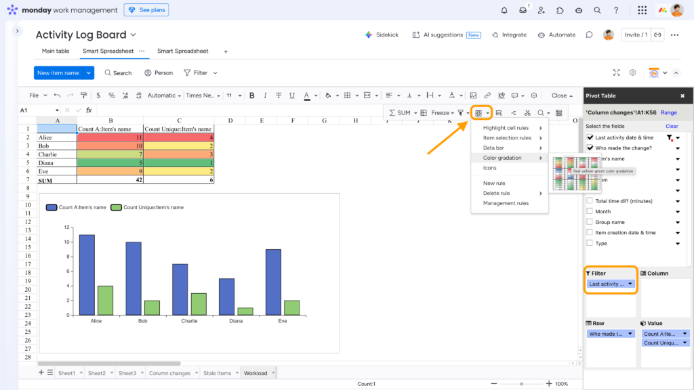This screenshot has height=390, width=694.
Task: Open the apps grid icon
Action: pos(642,10)
